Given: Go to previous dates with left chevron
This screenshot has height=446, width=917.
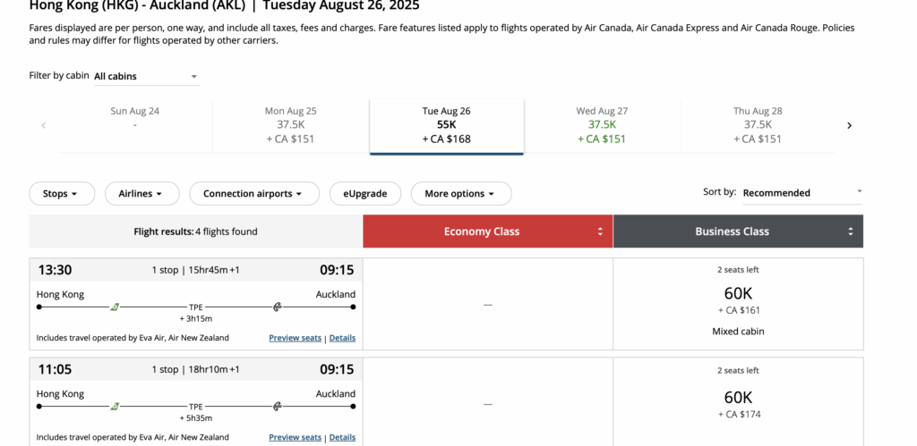Looking at the screenshot, I should [x=43, y=125].
